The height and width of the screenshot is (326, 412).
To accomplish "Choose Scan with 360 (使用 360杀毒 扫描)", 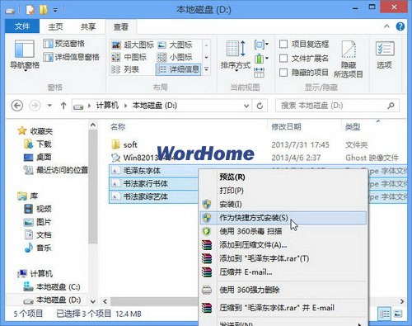I will (283, 231).
